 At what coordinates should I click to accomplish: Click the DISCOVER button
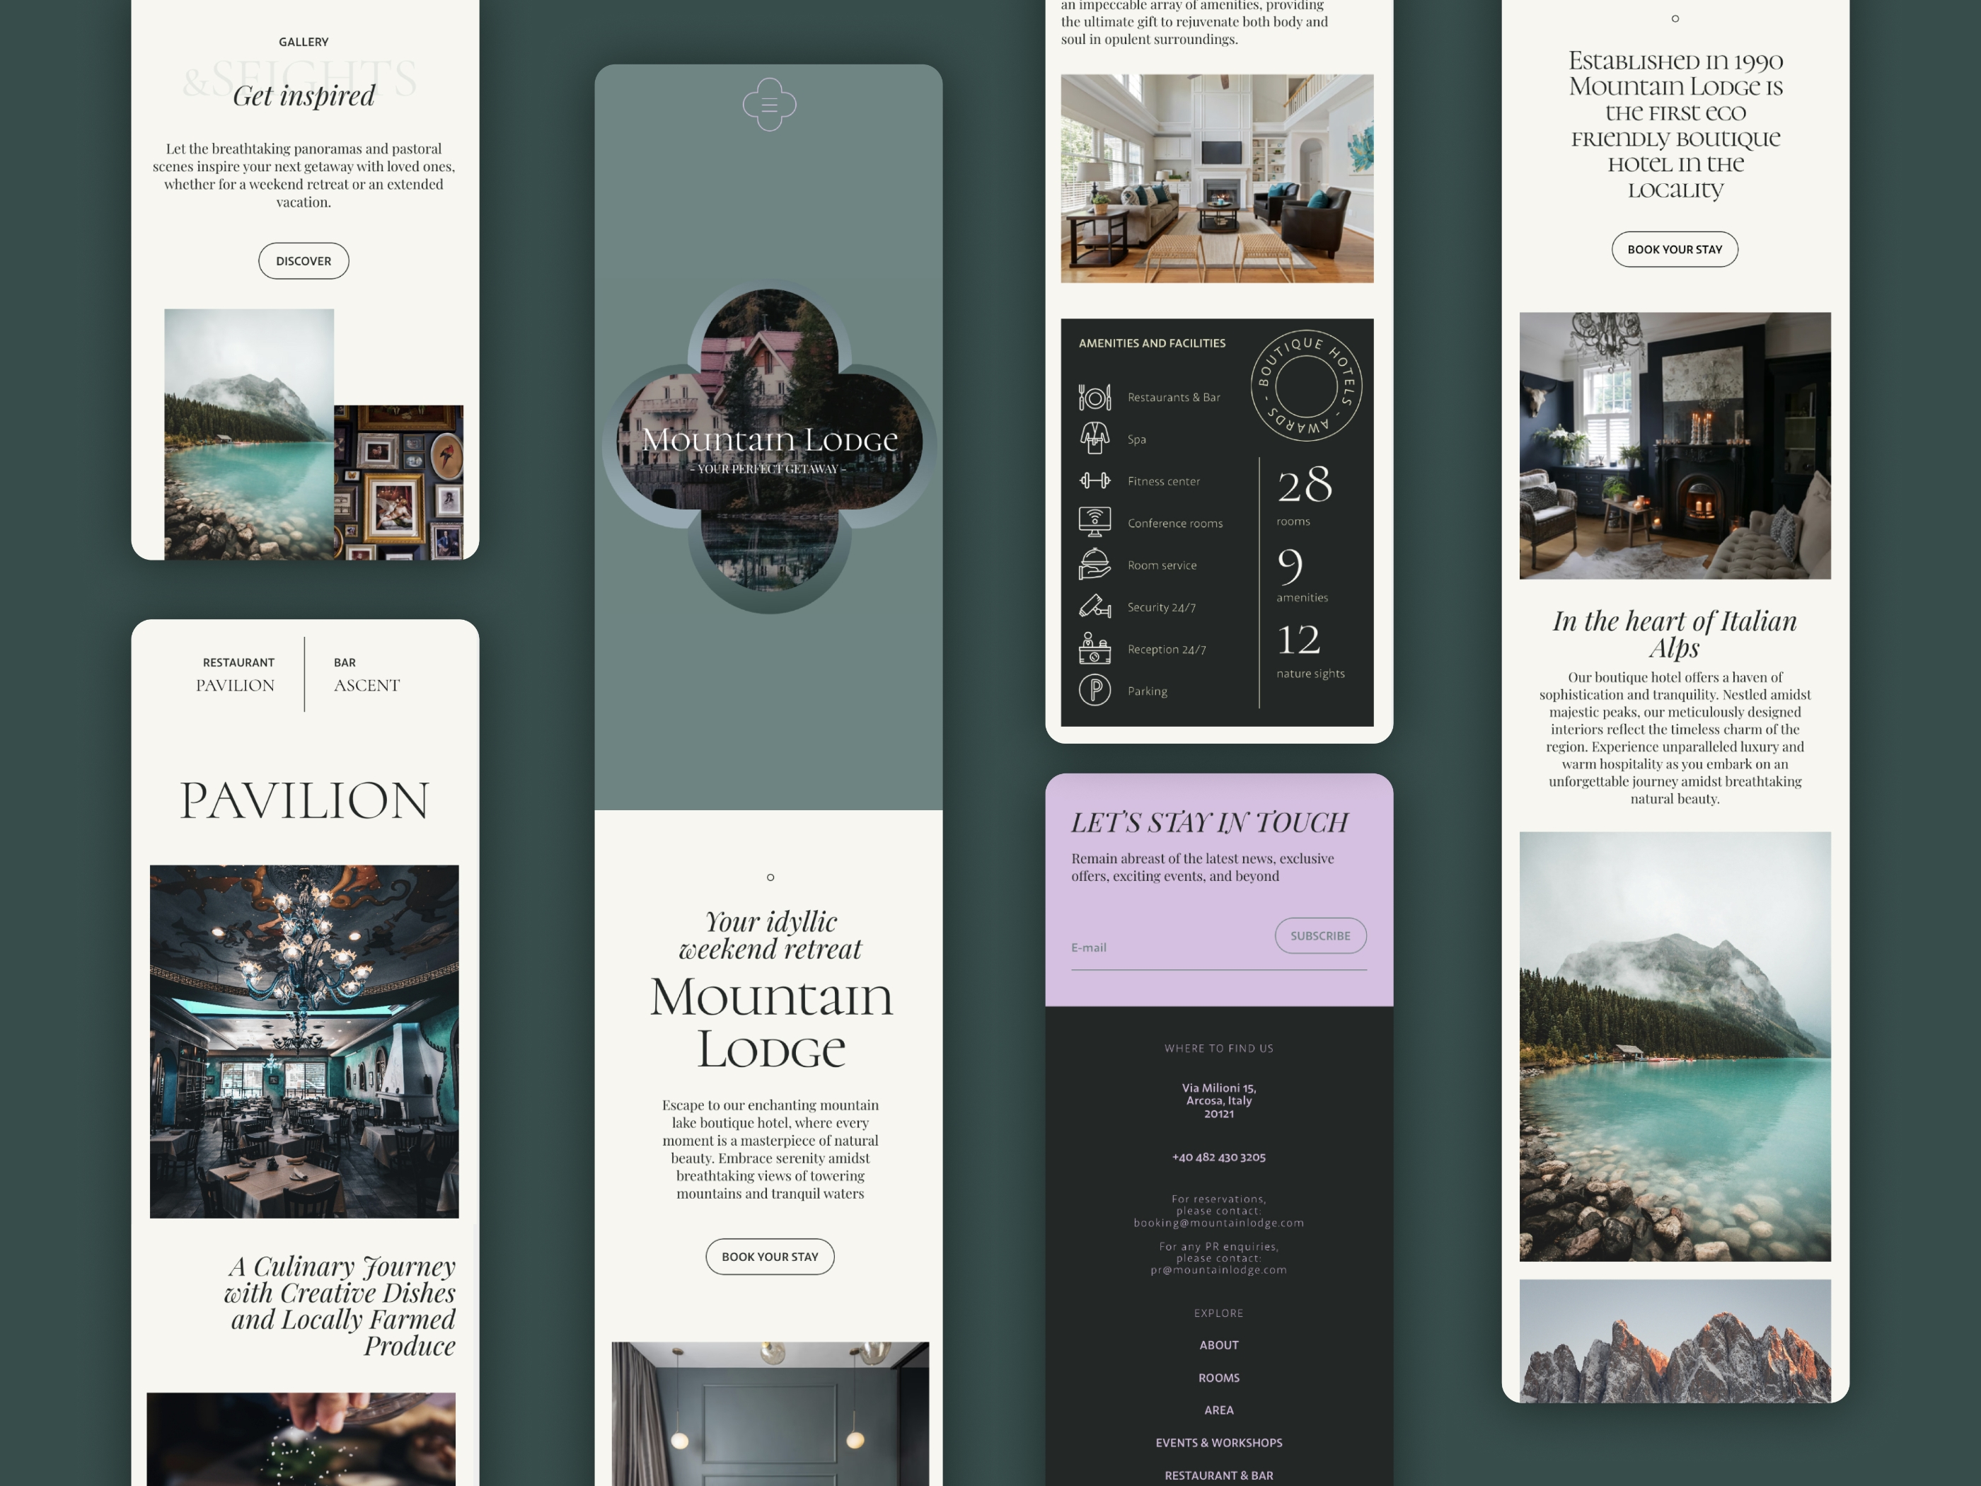coord(304,260)
